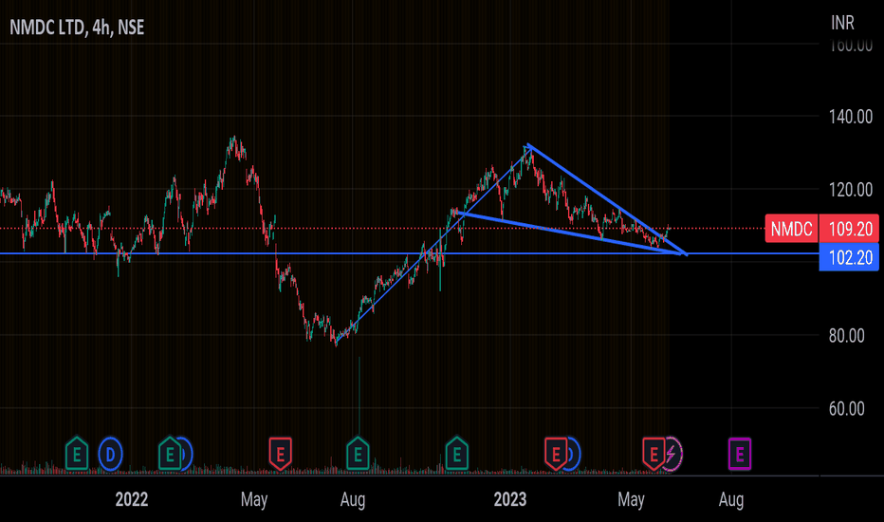Select the blue D marker behind the red E near 2023
Viewport: 884px width, 522px height.
[x=574, y=454]
